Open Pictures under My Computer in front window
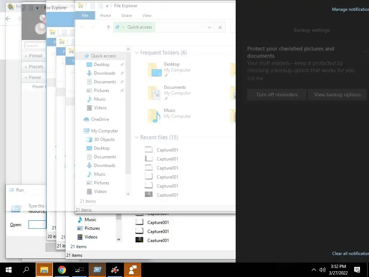This screenshot has width=369, height=277. 101,183
